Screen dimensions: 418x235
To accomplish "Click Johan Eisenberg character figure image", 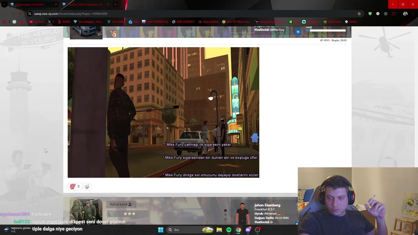I will [242, 213].
